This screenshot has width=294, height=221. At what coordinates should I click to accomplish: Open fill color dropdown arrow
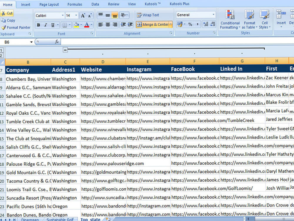point(81,25)
